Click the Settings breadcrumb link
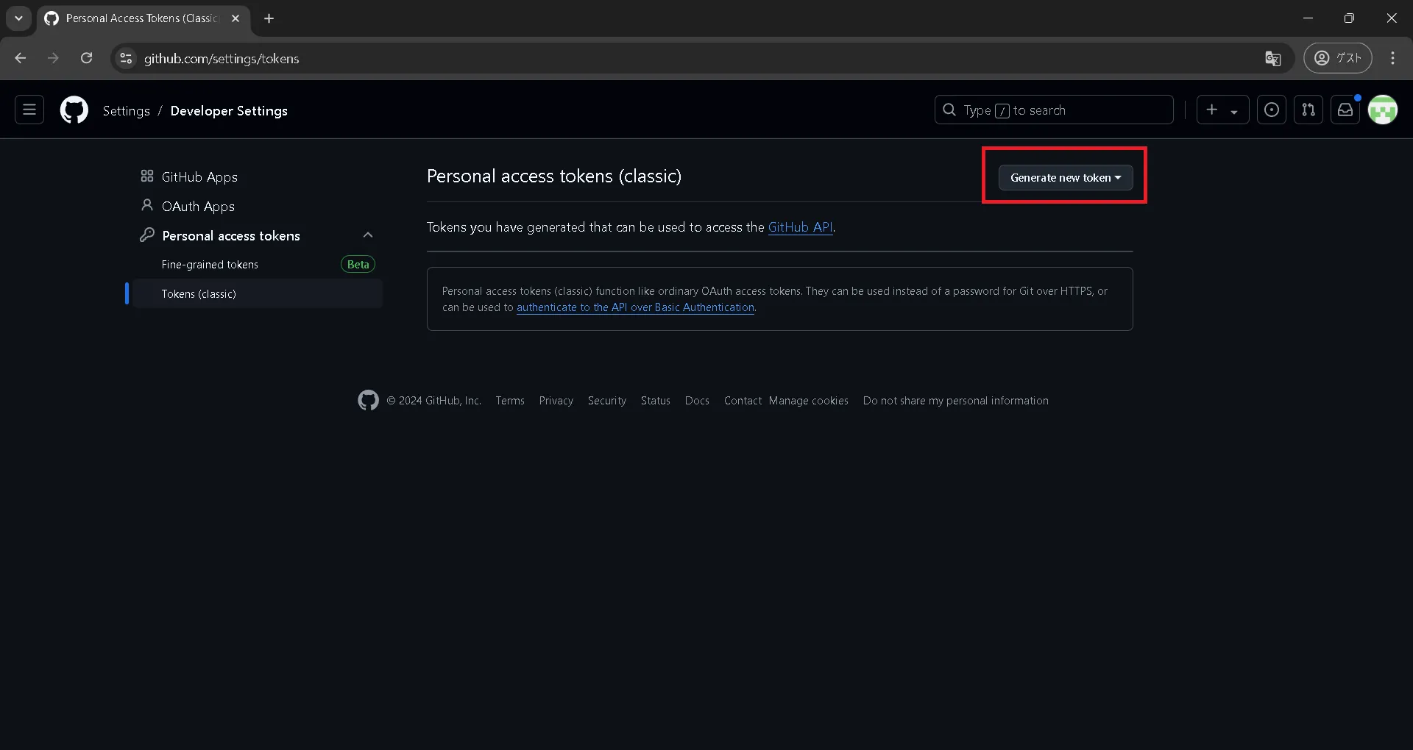 coord(126,111)
